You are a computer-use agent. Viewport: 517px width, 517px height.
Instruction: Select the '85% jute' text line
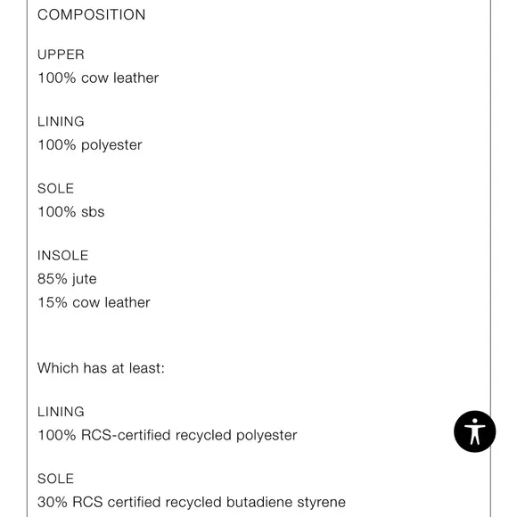point(67,279)
